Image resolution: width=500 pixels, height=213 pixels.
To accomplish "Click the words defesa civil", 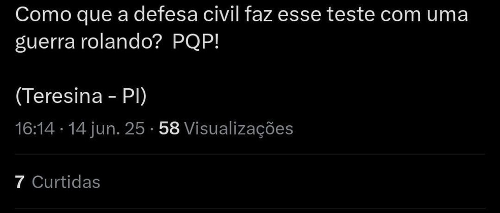I will [186, 15].
